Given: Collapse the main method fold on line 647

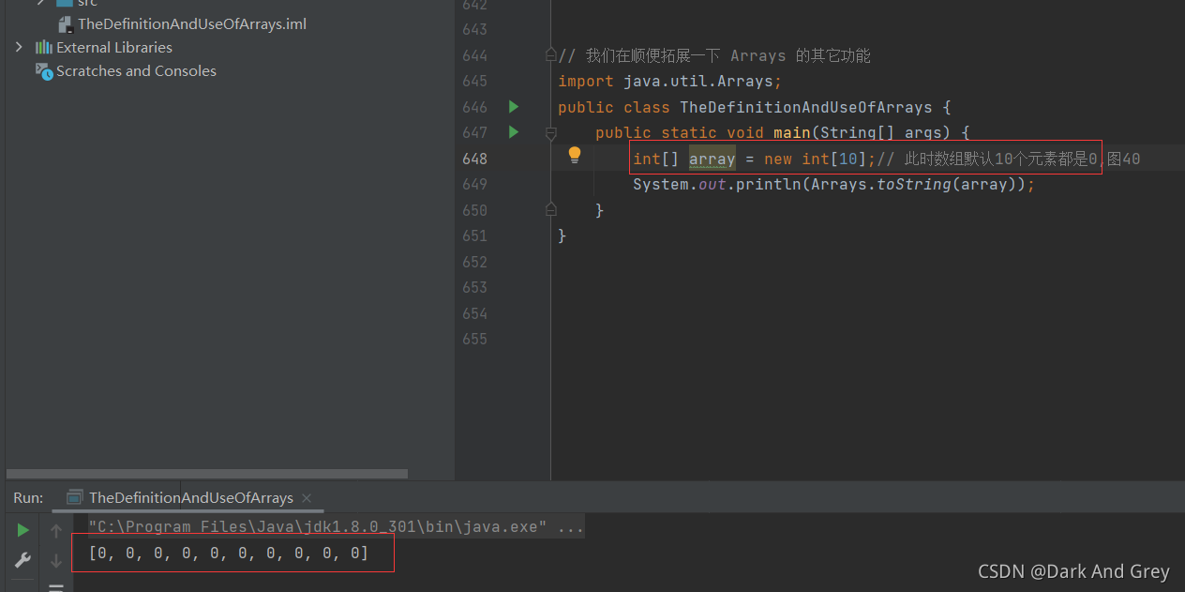Looking at the screenshot, I should point(551,133).
